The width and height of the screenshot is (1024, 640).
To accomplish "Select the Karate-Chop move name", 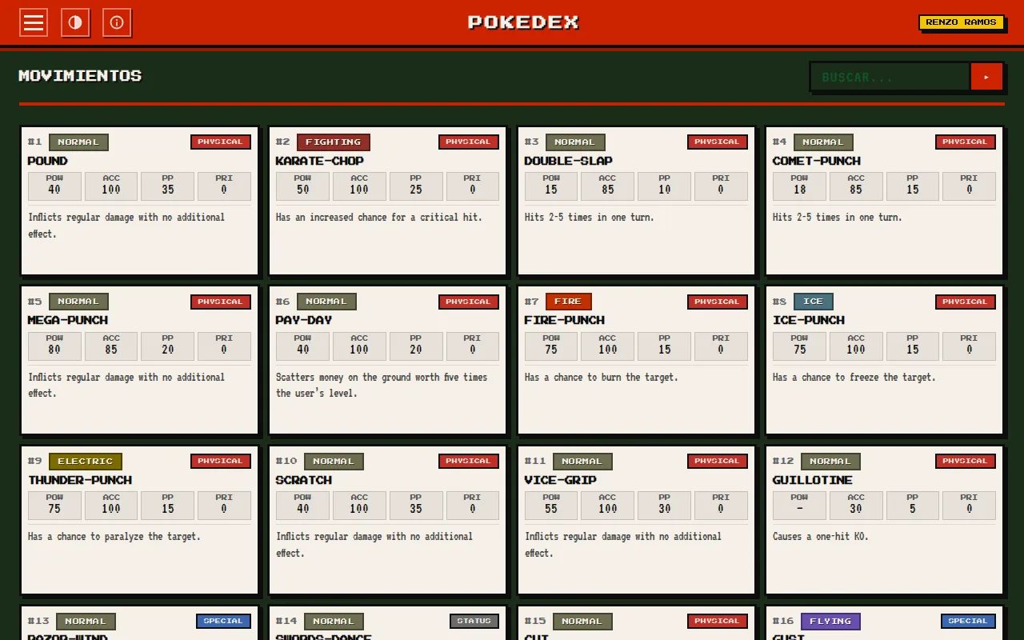I will (320, 161).
